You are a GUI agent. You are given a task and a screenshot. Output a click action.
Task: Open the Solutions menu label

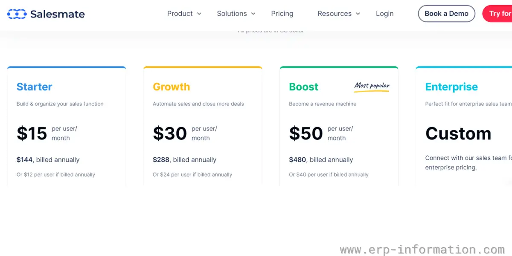click(x=232, y=14)
